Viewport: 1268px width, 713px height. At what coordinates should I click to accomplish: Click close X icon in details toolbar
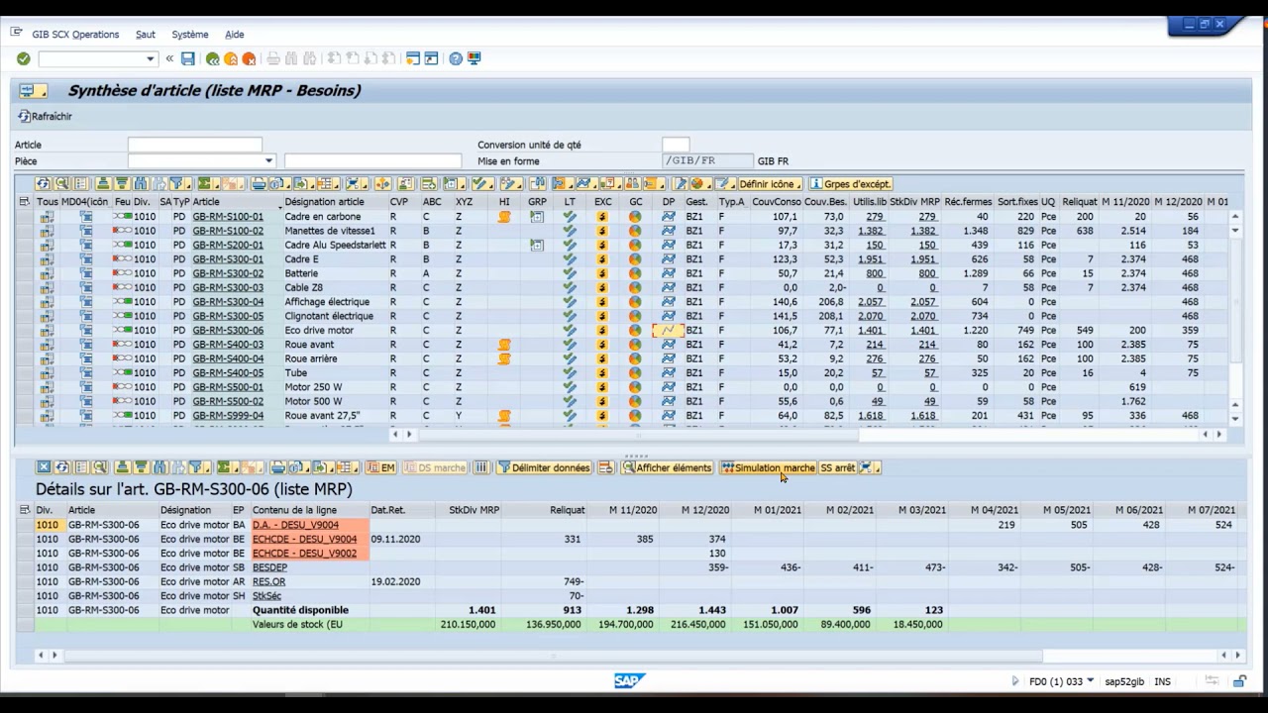pos(44,467)
